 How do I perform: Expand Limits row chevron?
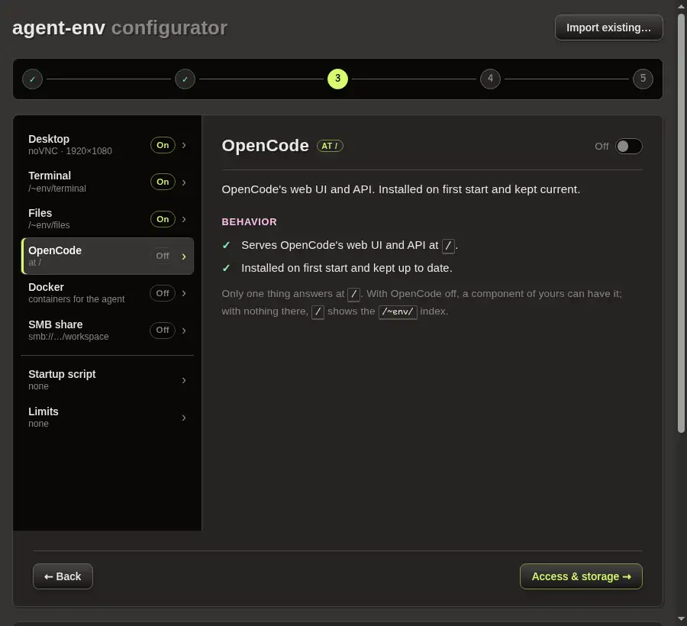(184, 418)
